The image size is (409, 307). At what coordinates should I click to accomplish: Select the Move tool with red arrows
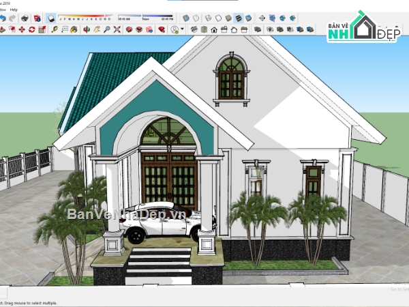(22, 29)
